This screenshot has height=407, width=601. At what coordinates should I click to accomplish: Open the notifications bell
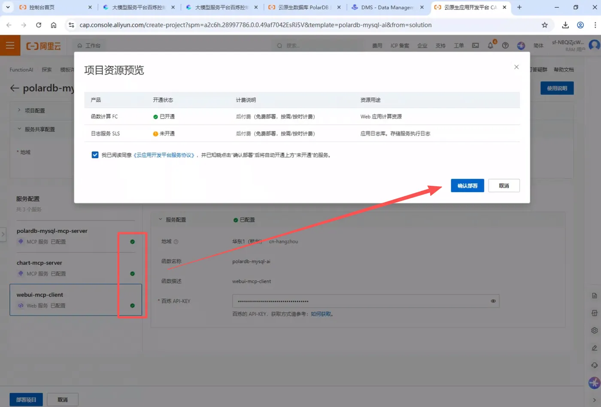[490, 46]
